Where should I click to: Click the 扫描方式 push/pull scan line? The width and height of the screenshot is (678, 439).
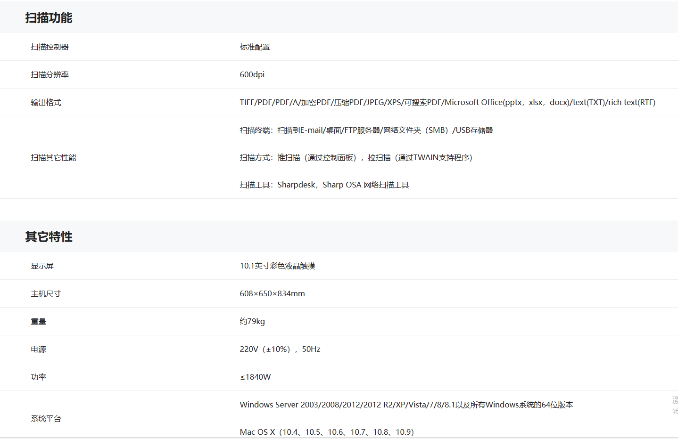[356, 158]
